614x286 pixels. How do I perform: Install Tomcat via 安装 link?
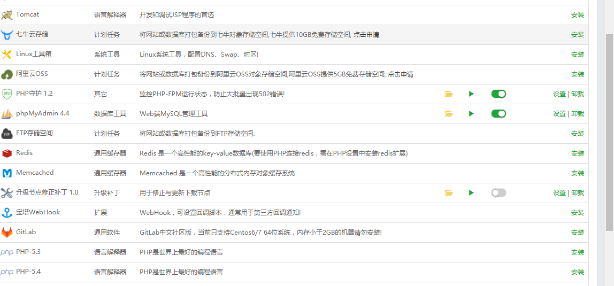tap(578, 16)
